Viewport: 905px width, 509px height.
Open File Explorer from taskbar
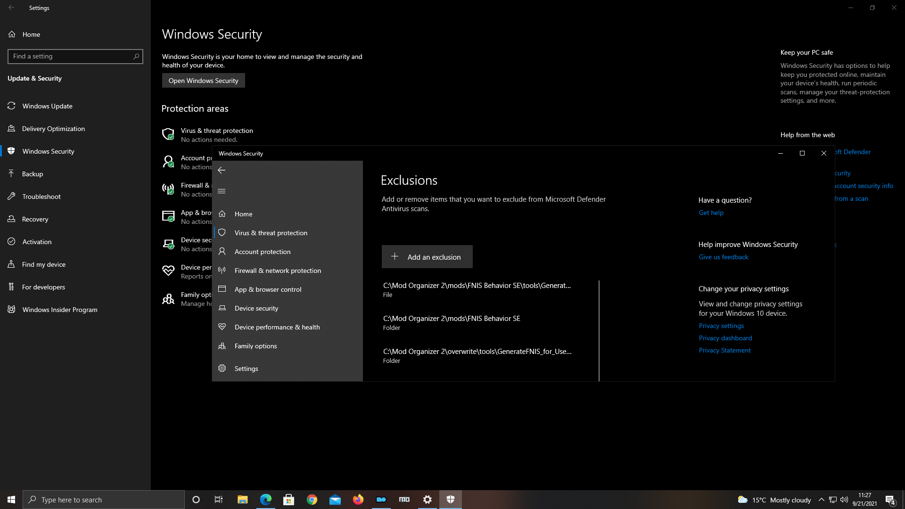pos(242,500)
